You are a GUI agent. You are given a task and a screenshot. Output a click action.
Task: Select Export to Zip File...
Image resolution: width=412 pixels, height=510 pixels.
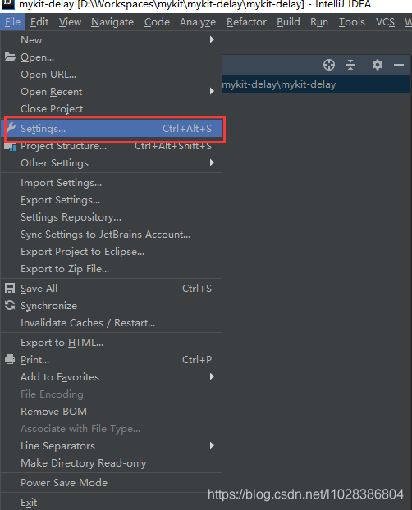click(x=112, y=269)
